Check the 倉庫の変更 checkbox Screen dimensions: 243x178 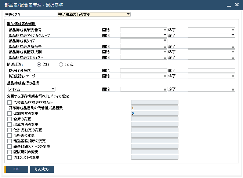pyautogui.click(x=10, y=119)
